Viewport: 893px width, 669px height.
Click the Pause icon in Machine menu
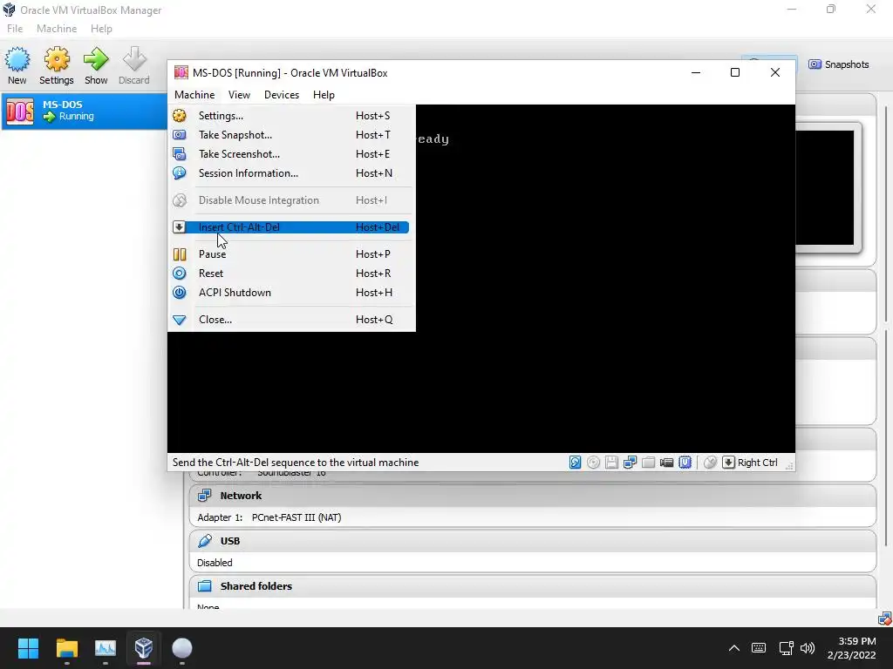(x=180, y=254)
